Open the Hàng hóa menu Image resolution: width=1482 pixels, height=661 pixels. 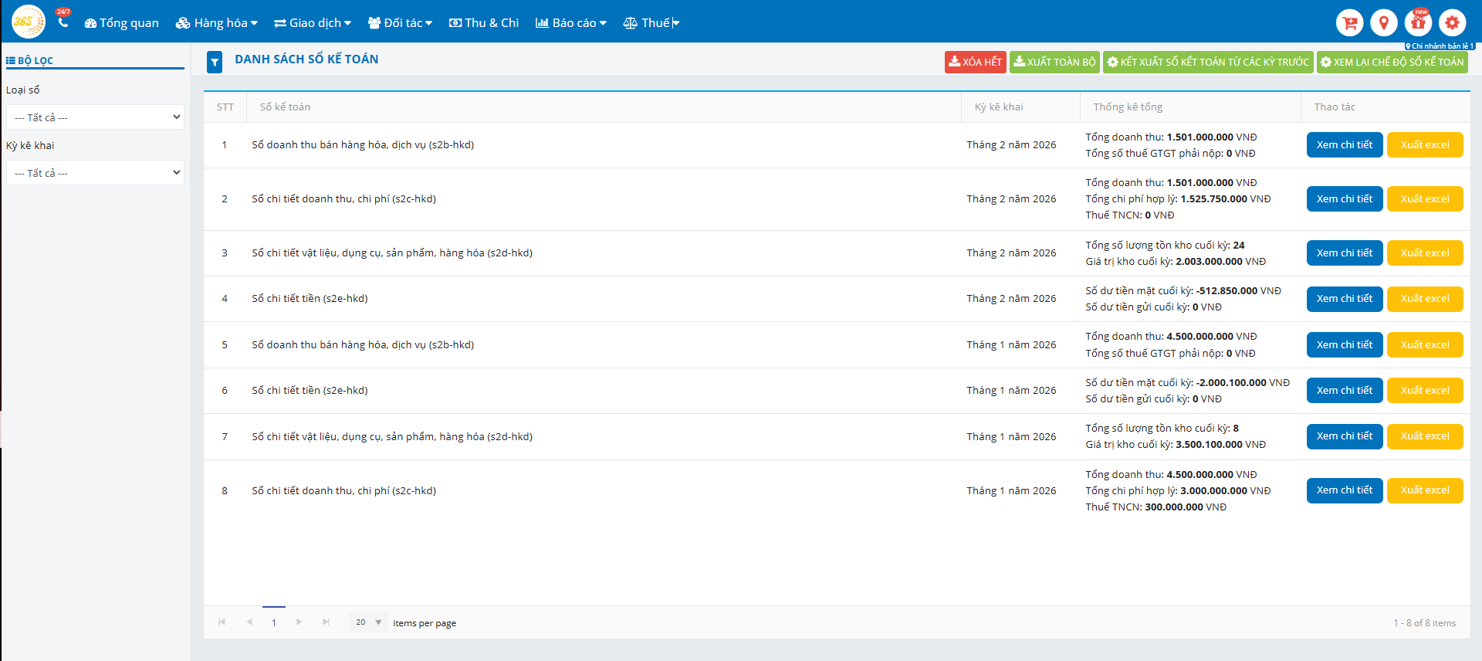point(217,23)
